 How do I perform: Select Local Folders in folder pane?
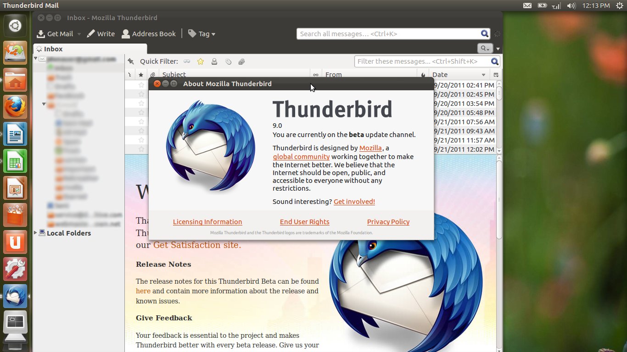tap(69, 233)
